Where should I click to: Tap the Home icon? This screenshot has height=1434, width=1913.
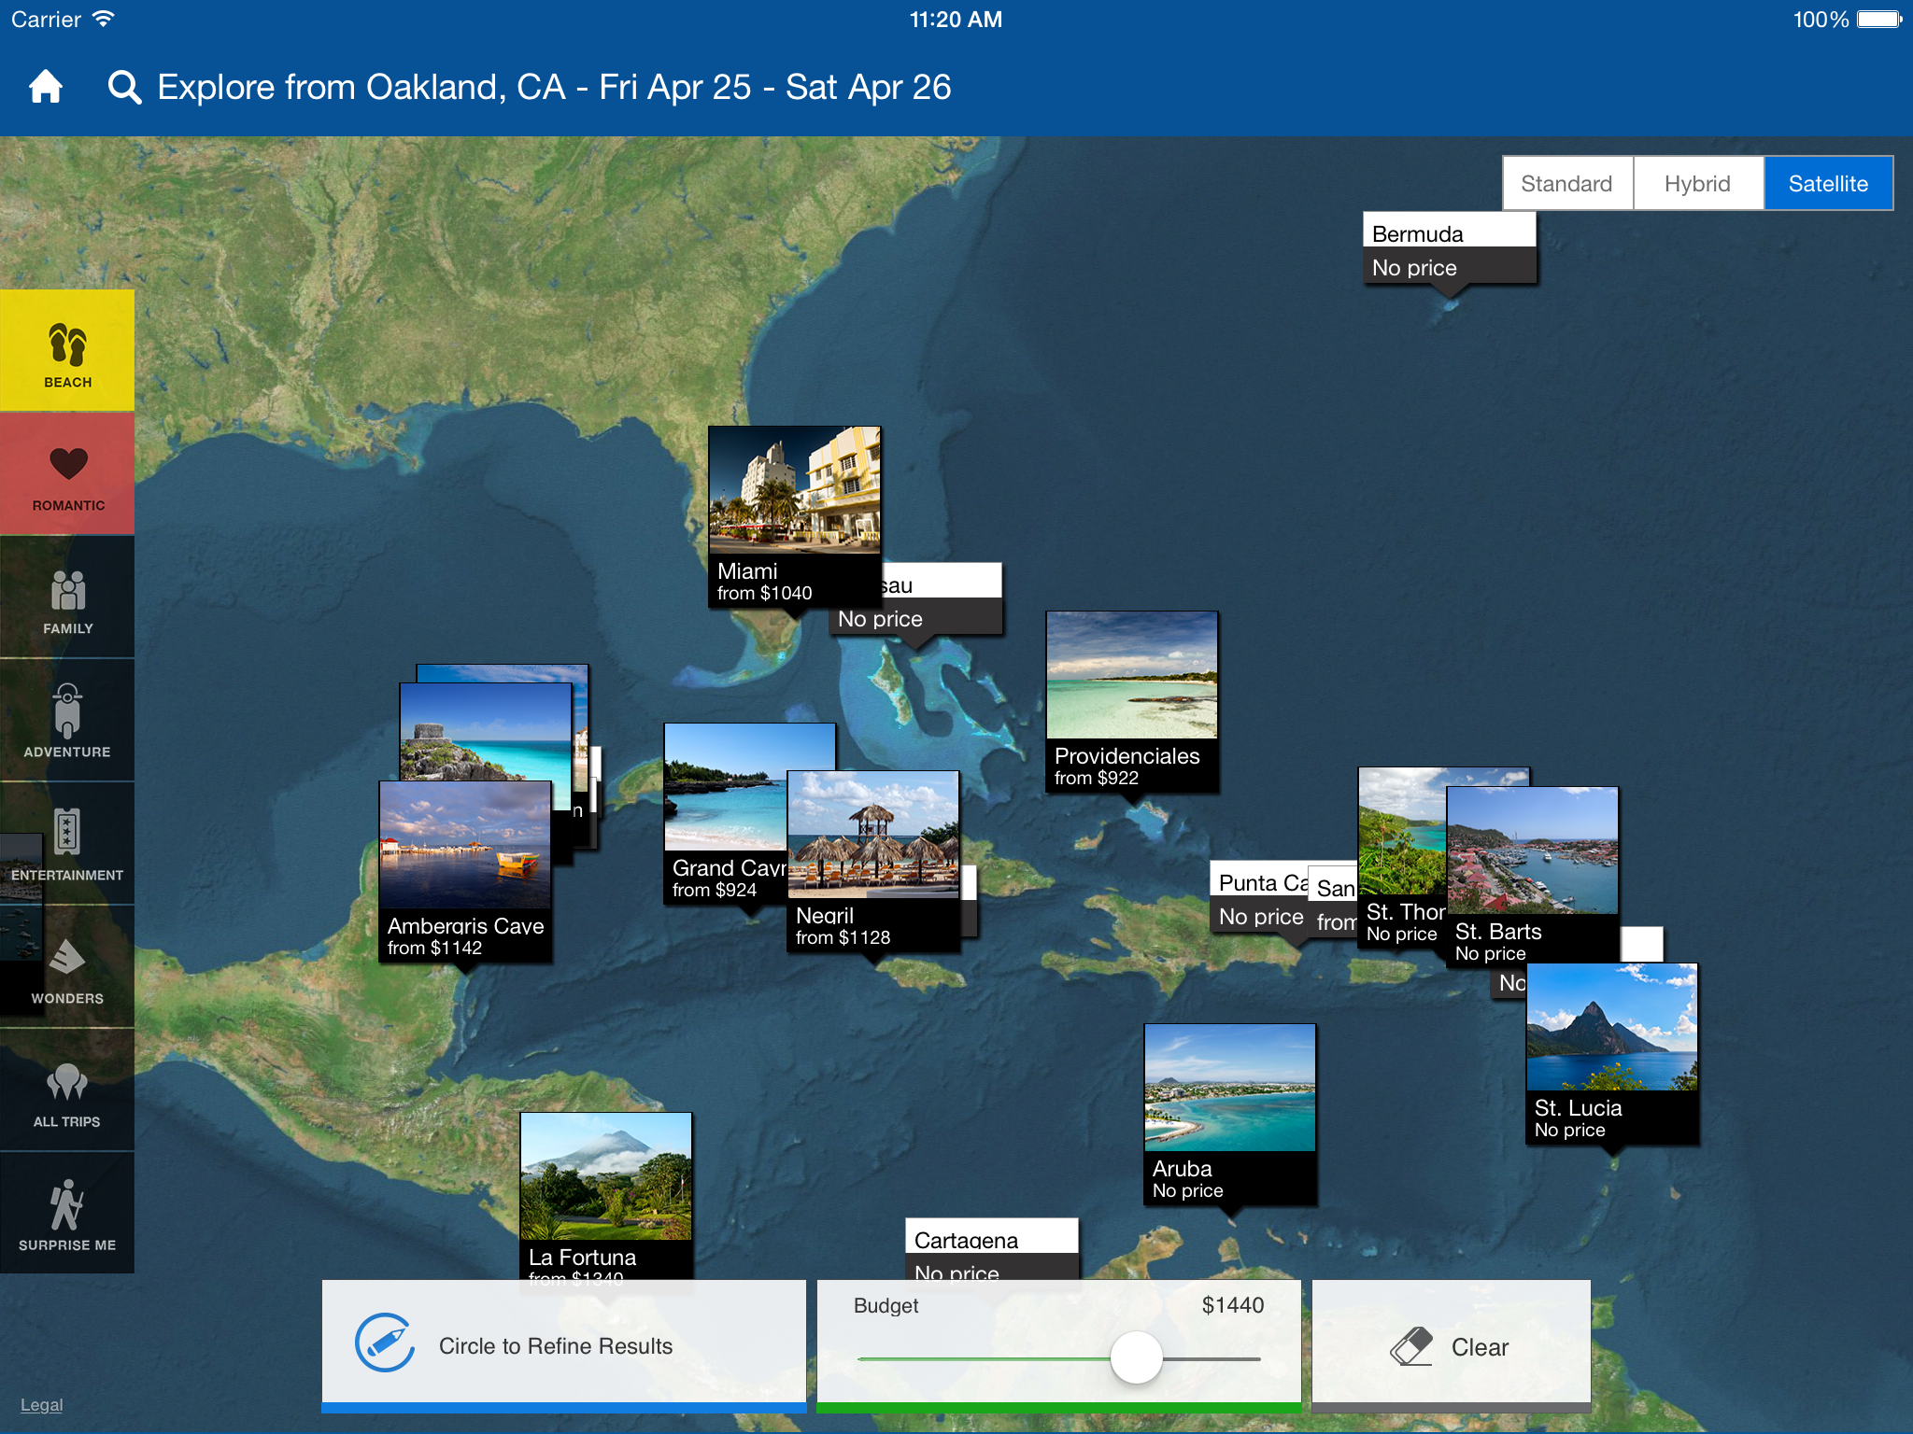[45, 87]
